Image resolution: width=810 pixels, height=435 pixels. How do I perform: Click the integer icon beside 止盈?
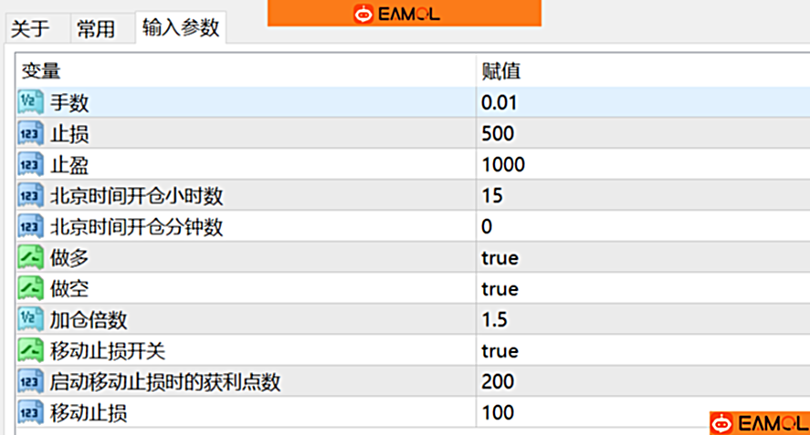click(x=31, y=165)
